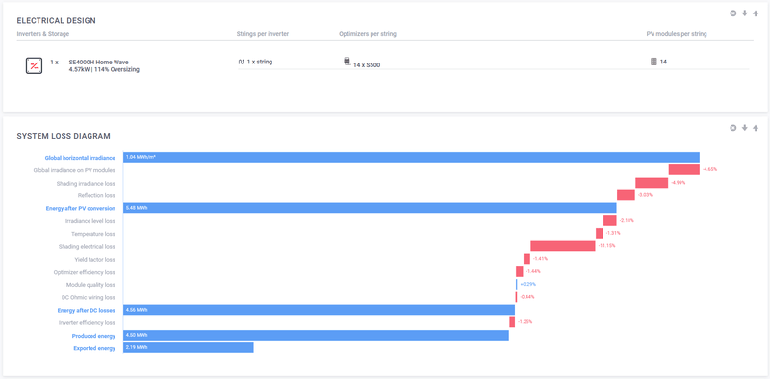Move the Electrical Design section down

(744, 13)
